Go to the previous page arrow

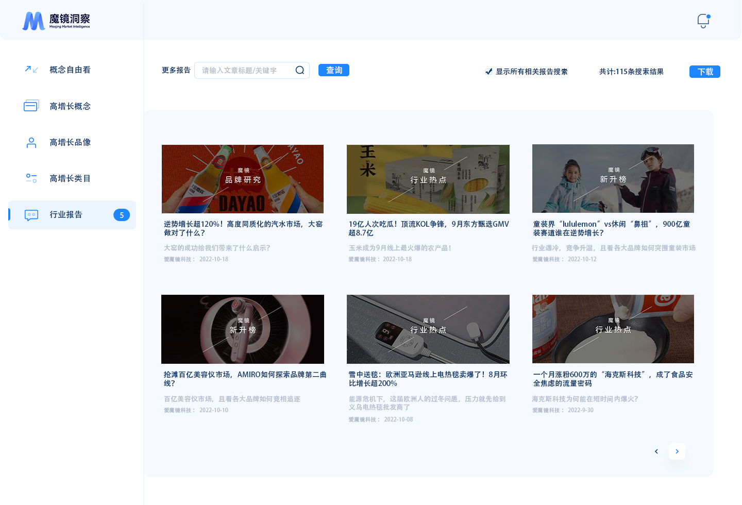coord(656,451)
